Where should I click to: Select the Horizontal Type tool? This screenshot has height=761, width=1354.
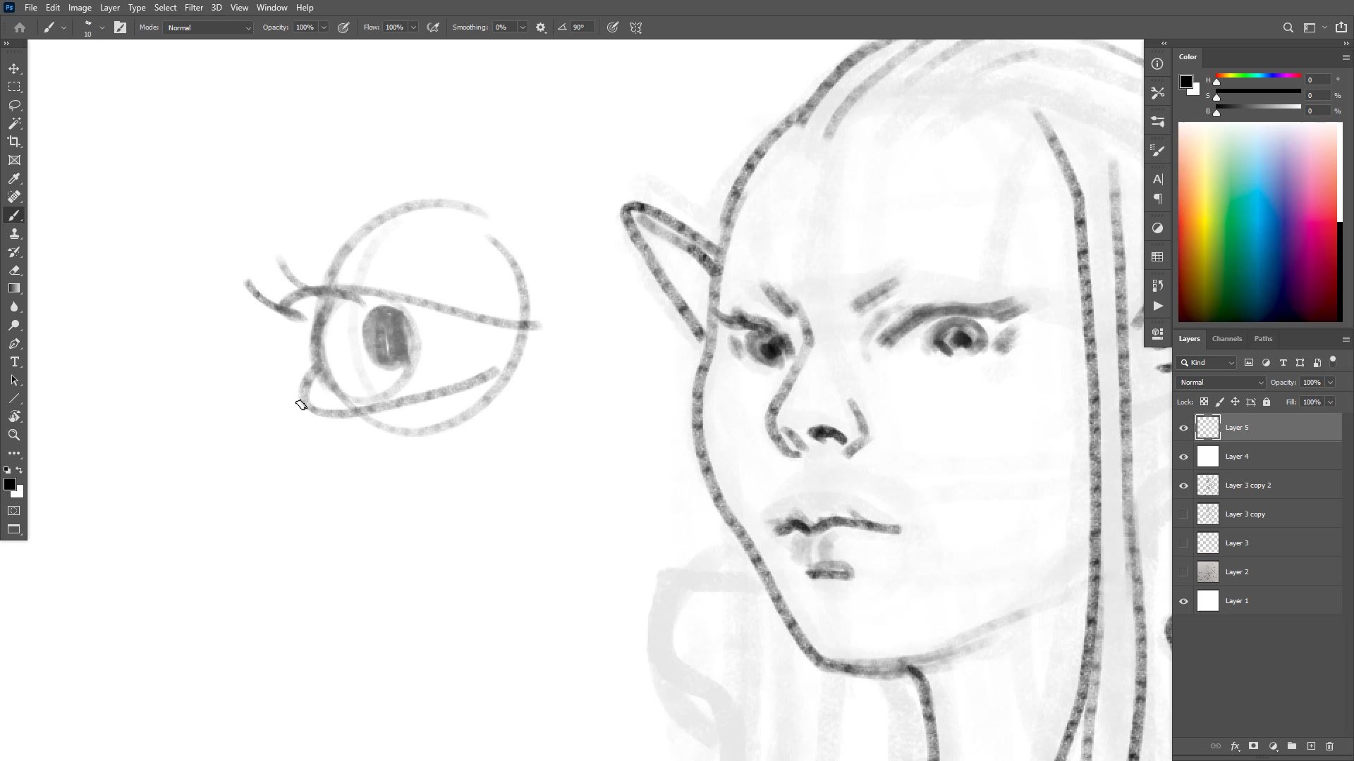click(x=14, y=361)
